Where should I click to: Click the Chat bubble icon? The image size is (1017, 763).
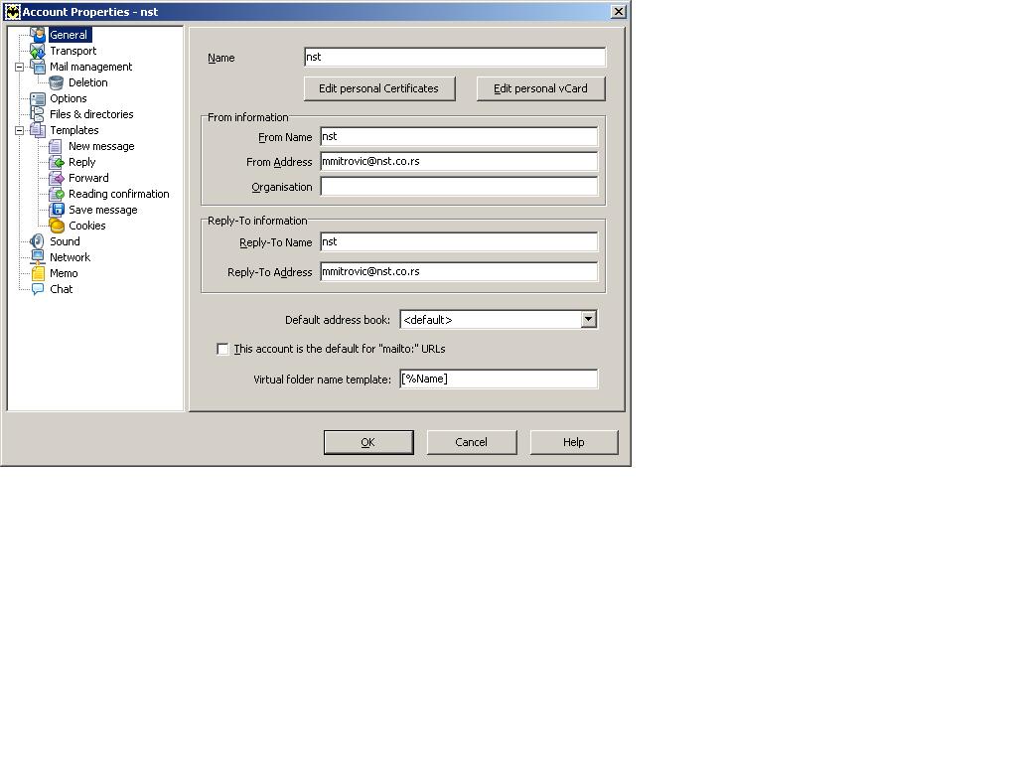coord(38,289)
